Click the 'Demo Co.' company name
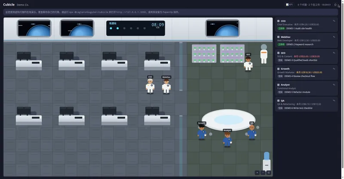 23,5
